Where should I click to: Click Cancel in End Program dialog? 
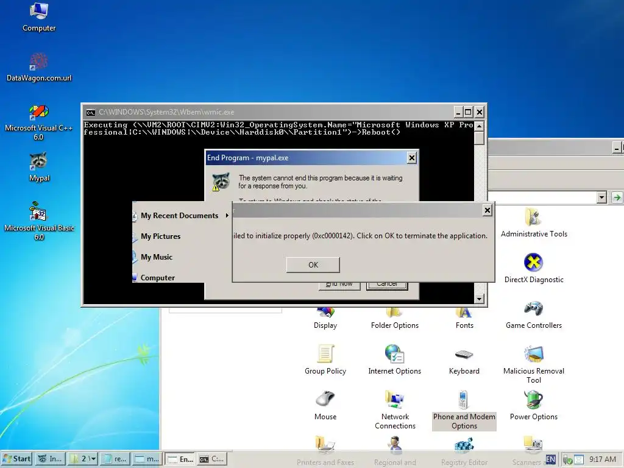pos(387,284)
